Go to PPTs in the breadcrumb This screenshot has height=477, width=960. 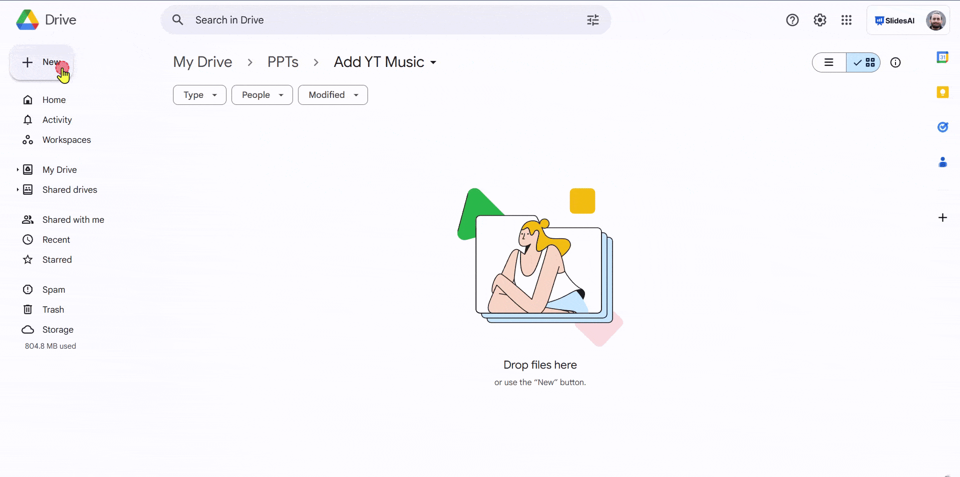tap(282, 62)
